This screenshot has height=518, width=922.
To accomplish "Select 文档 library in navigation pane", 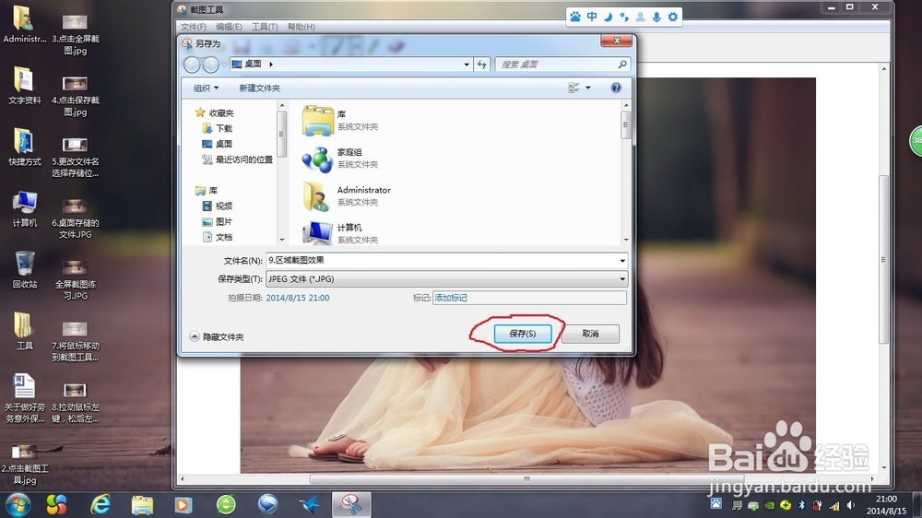I will point(218,237).
